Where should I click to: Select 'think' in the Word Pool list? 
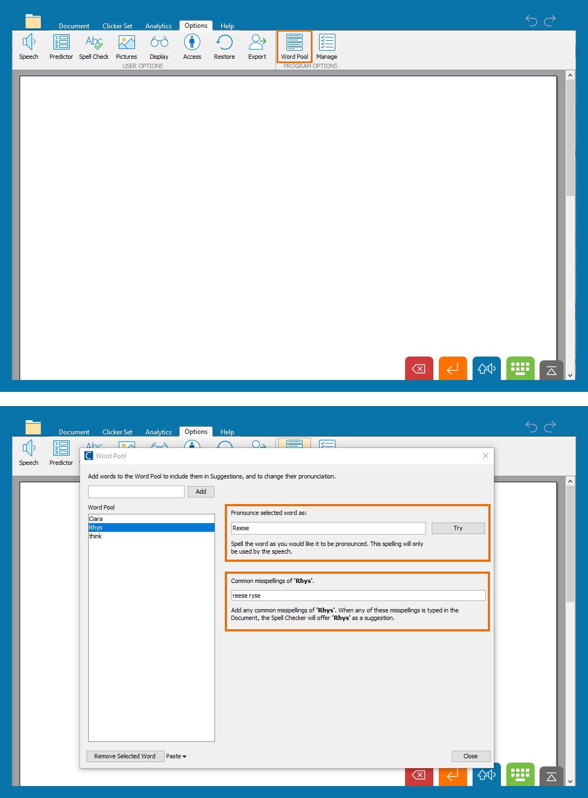[96, 536]
